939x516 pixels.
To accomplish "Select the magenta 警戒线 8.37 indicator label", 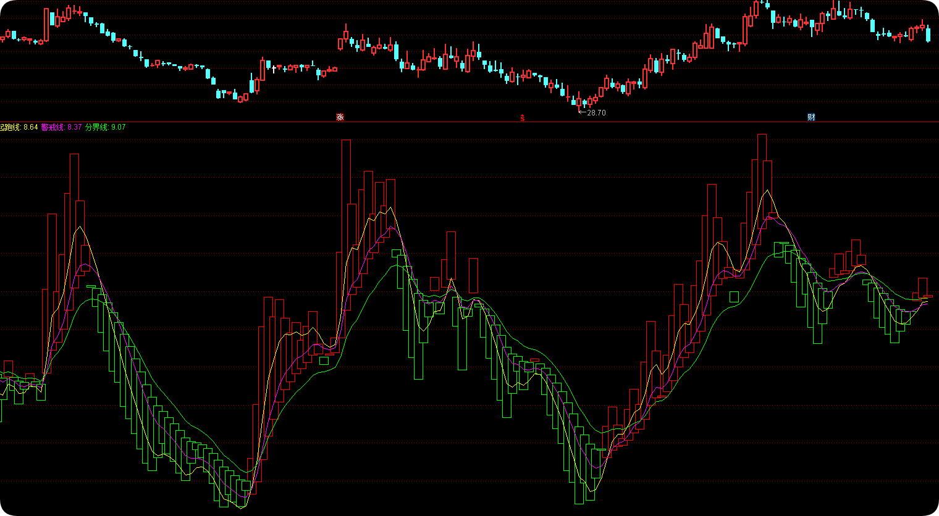I will 62,127.
